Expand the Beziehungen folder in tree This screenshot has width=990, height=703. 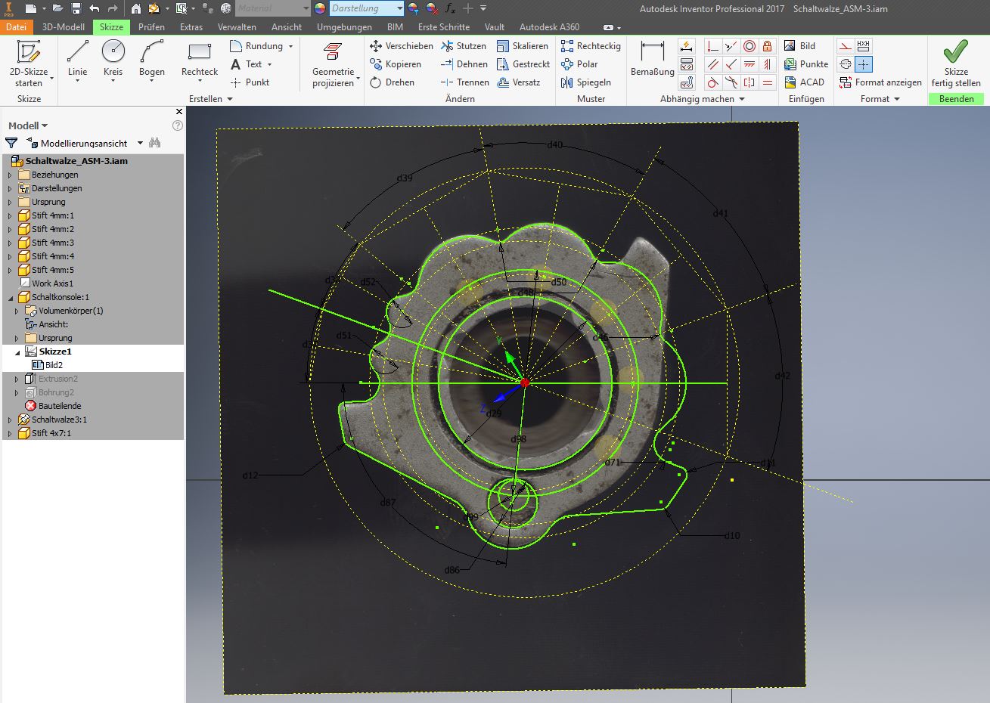(x=10, y=175)
